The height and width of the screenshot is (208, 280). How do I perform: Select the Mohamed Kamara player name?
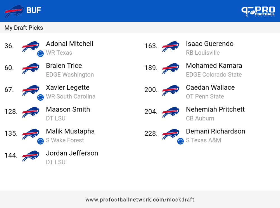pyautogui.click(x=214, y=66)
